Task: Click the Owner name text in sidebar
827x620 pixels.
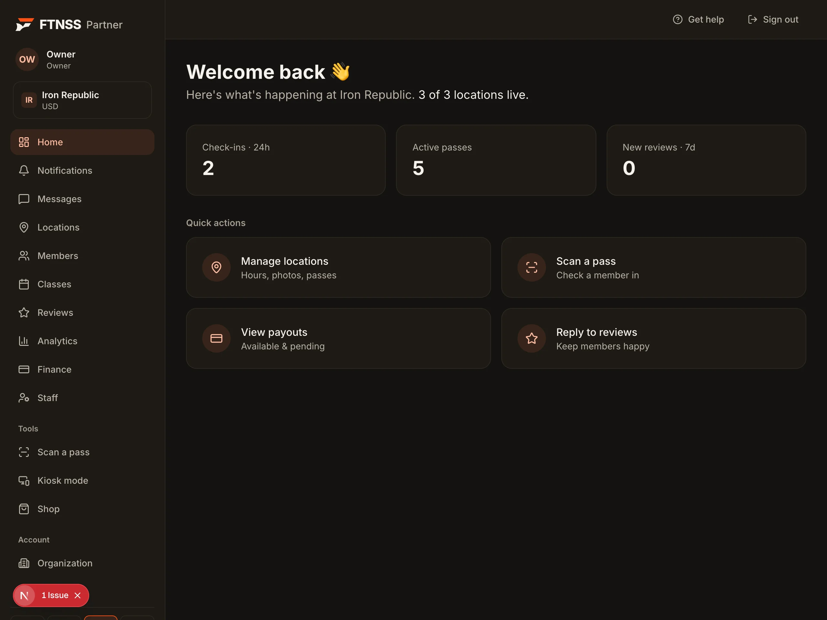Action: 61,54
